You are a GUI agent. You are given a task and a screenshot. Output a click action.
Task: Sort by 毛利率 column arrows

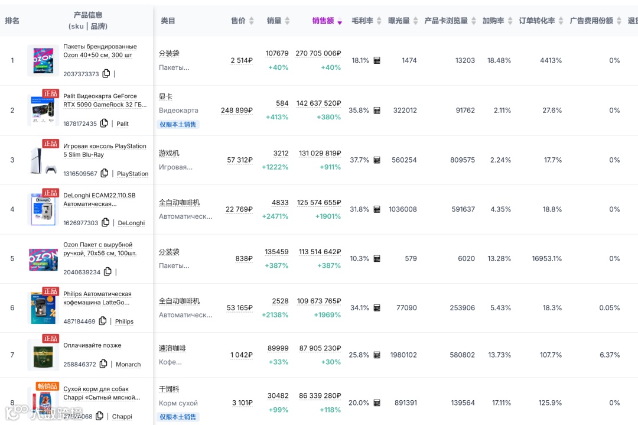[379, 21]
